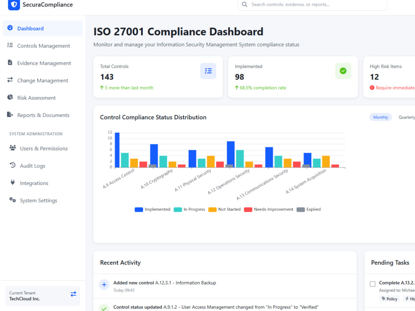
Task: Click the High Risk red alert icon
Action: pos(372,88)
